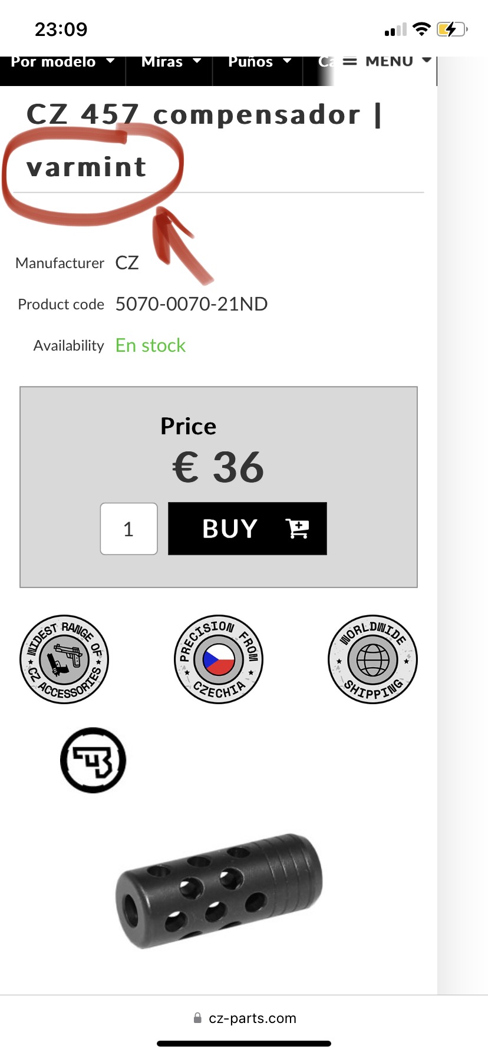Click the CZ manufacturer logo icon

tap(93, 760)
